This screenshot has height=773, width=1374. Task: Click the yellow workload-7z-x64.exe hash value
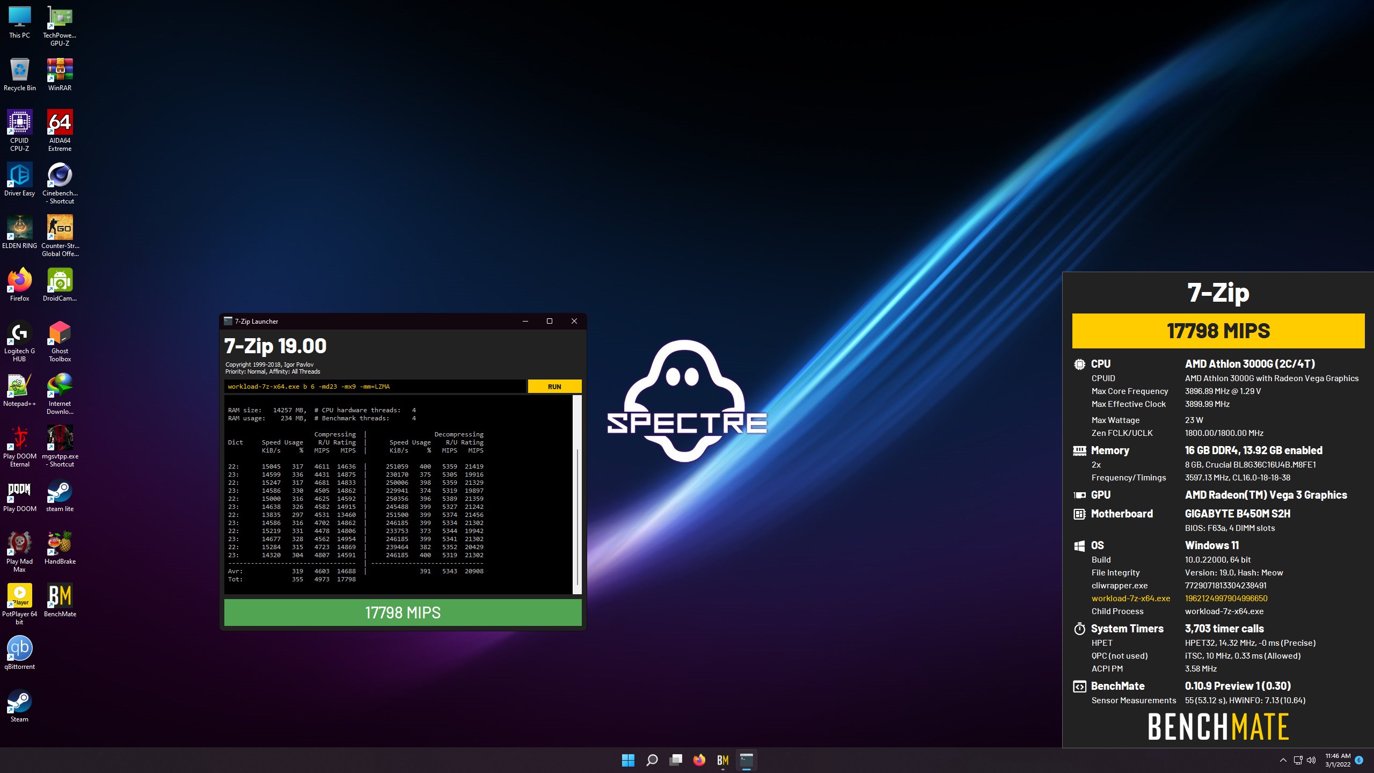[x=1226, y=598]
